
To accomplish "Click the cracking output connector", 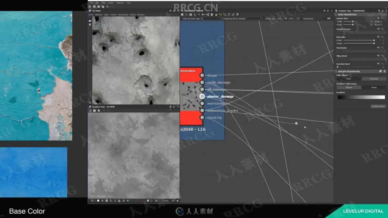I will pyautogui.click(x=202, y=118).
